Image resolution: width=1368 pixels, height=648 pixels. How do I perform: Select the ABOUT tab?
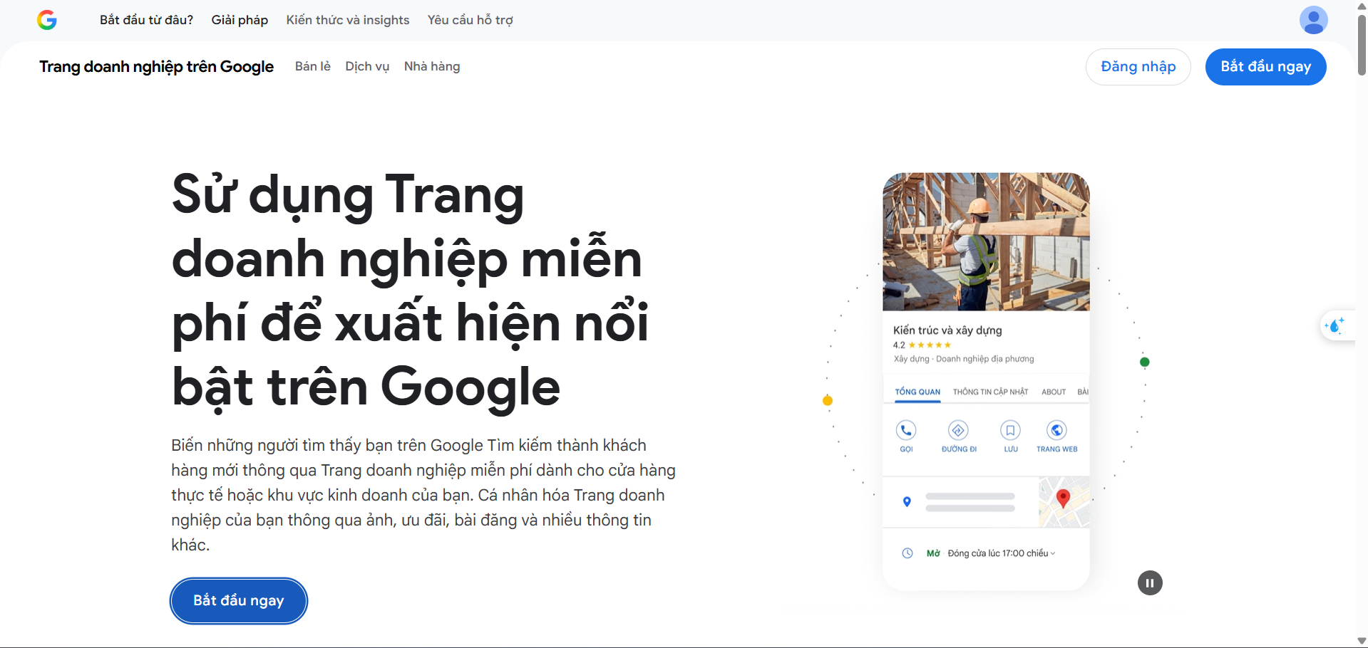[x=1053, y=392]
